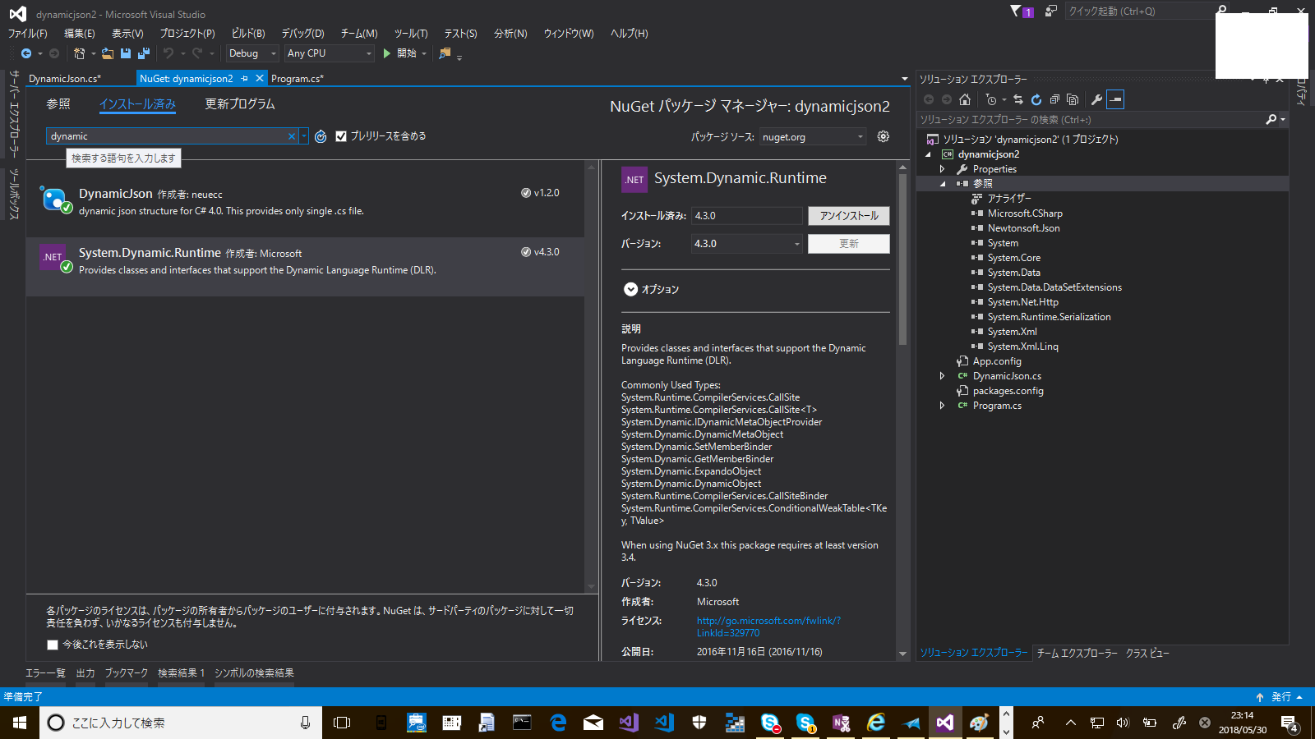Click the NuGet package search field
This screenshot has width=1315, height=739.
pos(168,136)
